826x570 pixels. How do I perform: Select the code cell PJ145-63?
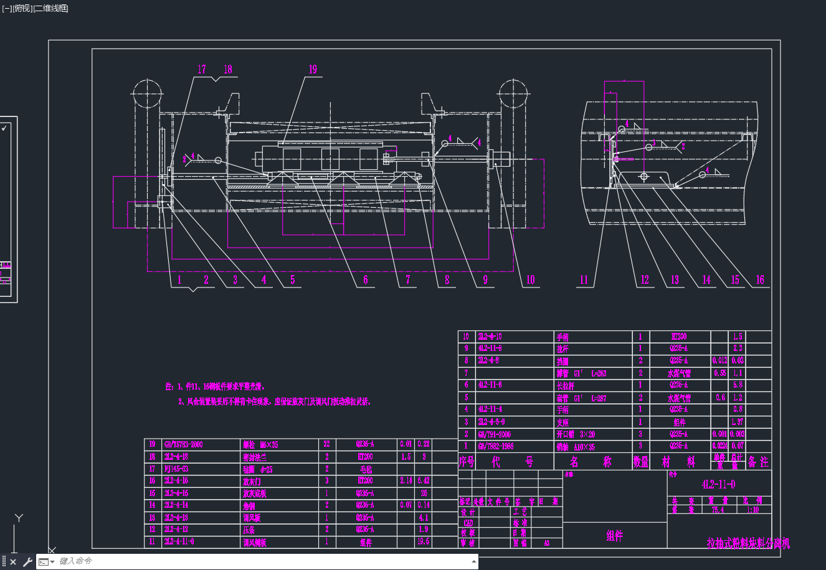click(x=176, y=469)
